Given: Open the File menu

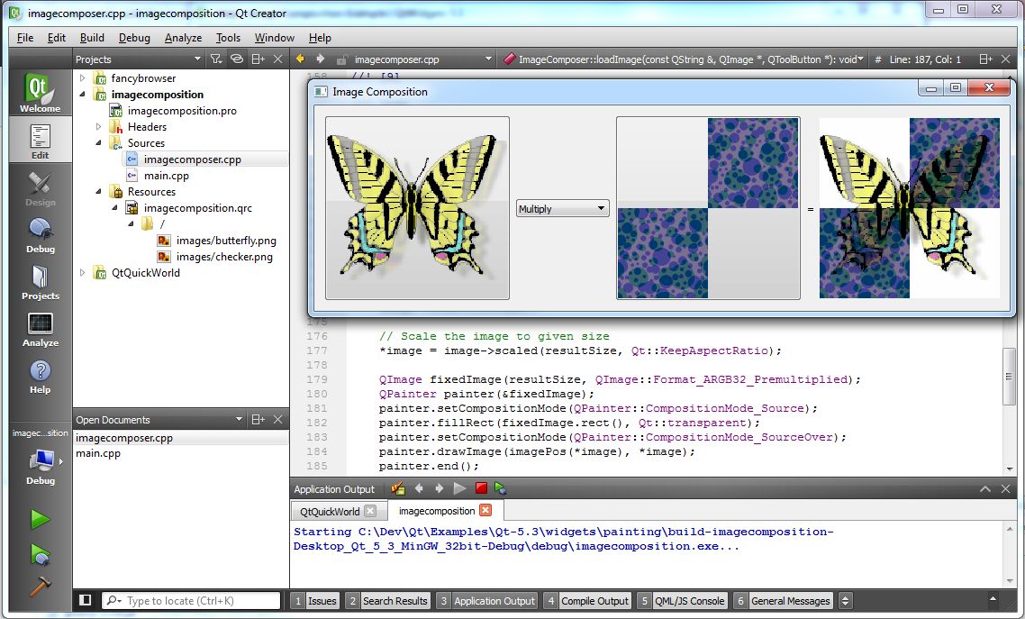Looking at the screenshot, I should pos(25,38).
